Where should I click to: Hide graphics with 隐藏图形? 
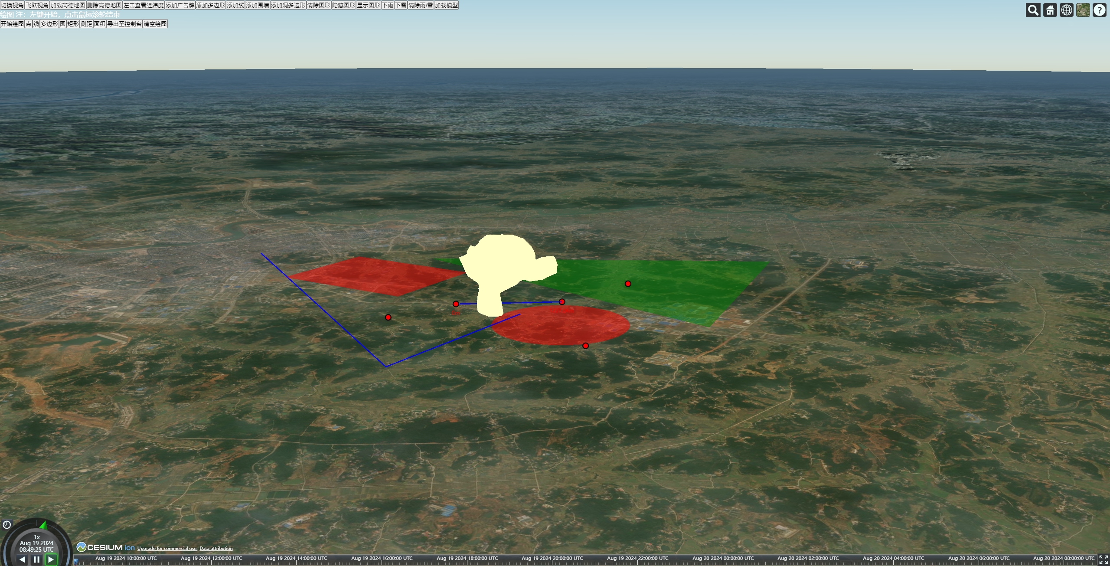pos(343,5)
